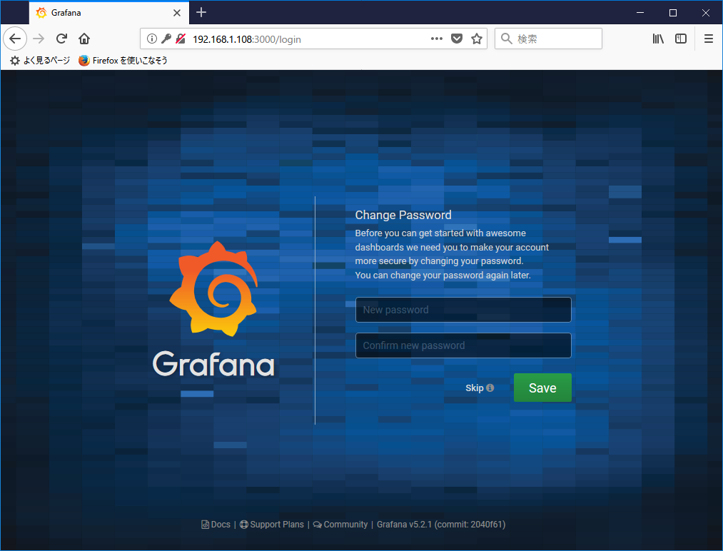723x551 pixels.
Task: Minimize the Firefox window
Action: (640, 12)
